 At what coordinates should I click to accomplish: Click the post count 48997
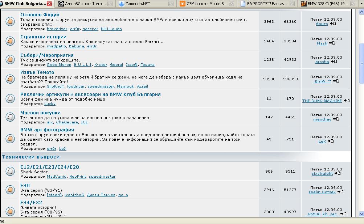pyautogui.click(x=290, y=212)
